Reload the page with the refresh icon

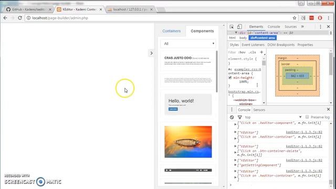pos(20,18)
